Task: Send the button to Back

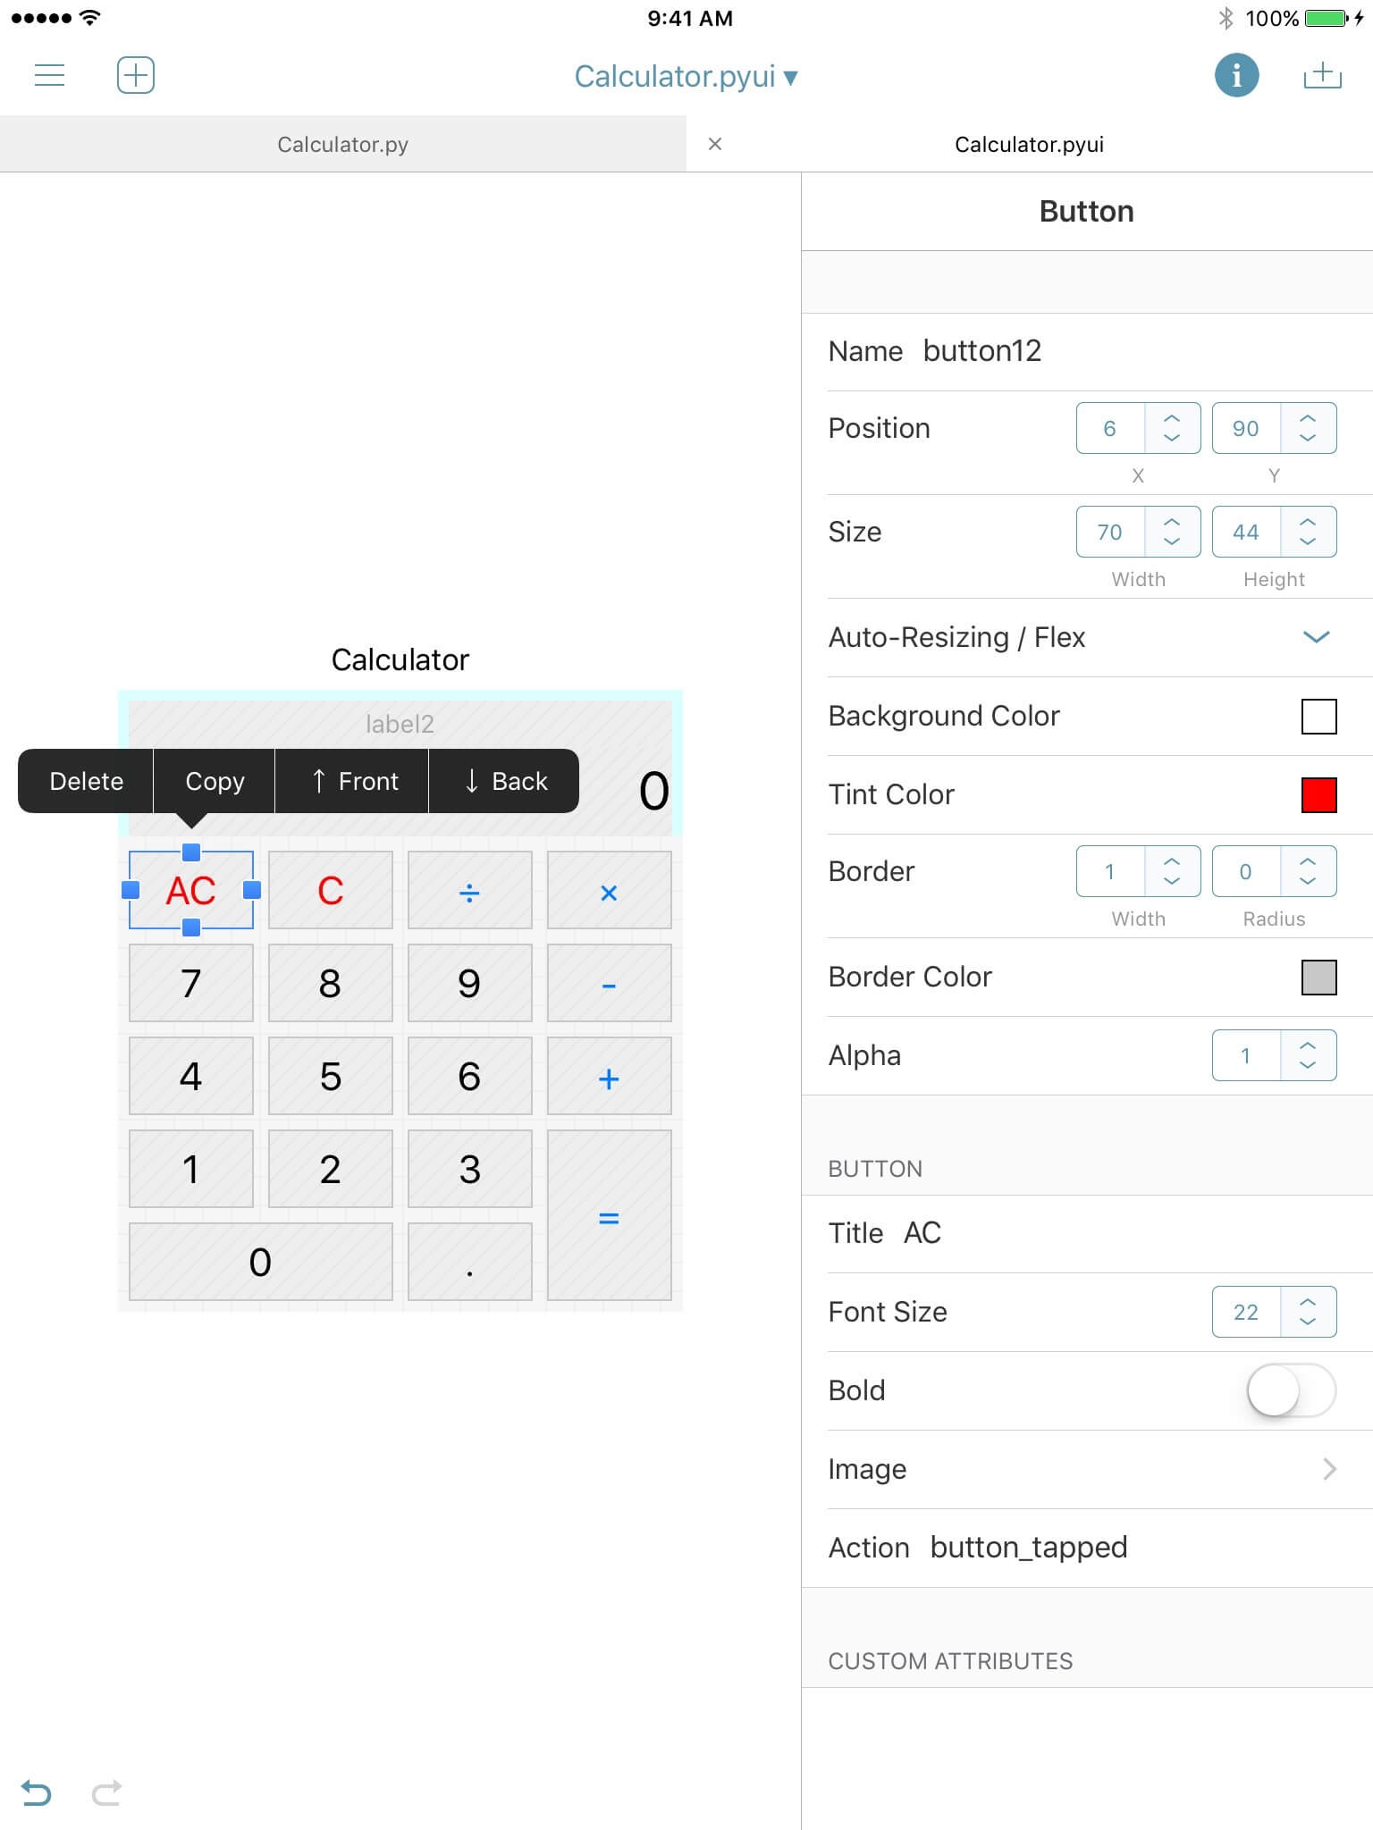Action: coord(505,781)
